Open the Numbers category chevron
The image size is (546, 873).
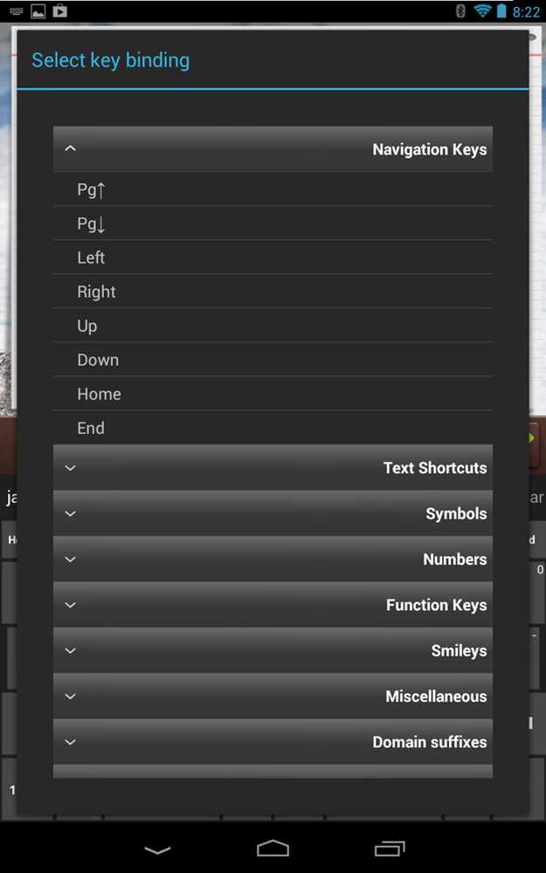[x=70, y=559]
